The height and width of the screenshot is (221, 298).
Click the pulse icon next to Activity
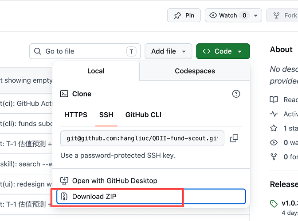pos(274,114)
